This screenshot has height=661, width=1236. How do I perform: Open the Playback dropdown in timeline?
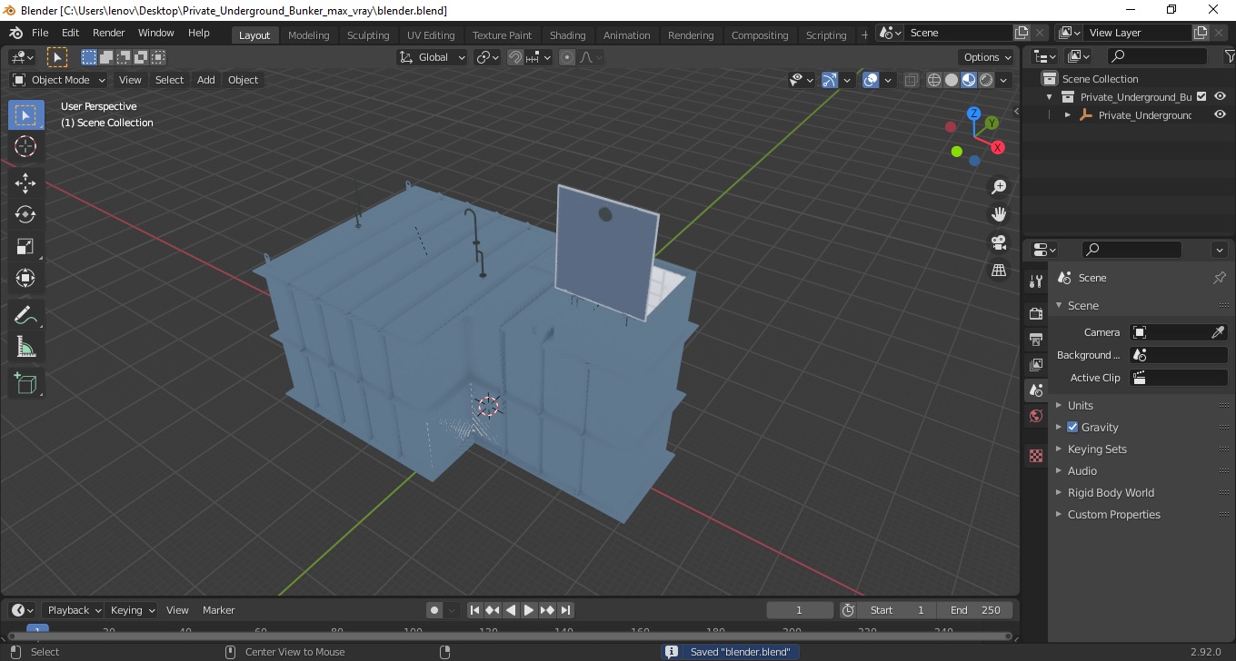click(74, 610)
